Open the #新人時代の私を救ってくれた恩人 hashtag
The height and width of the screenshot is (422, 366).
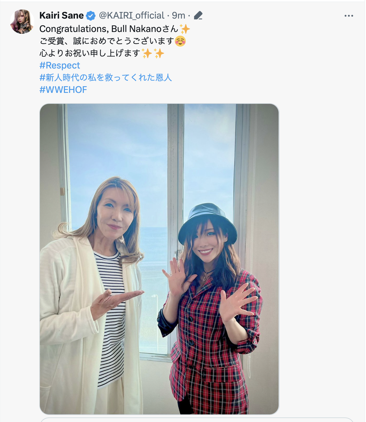coord(106,78)
